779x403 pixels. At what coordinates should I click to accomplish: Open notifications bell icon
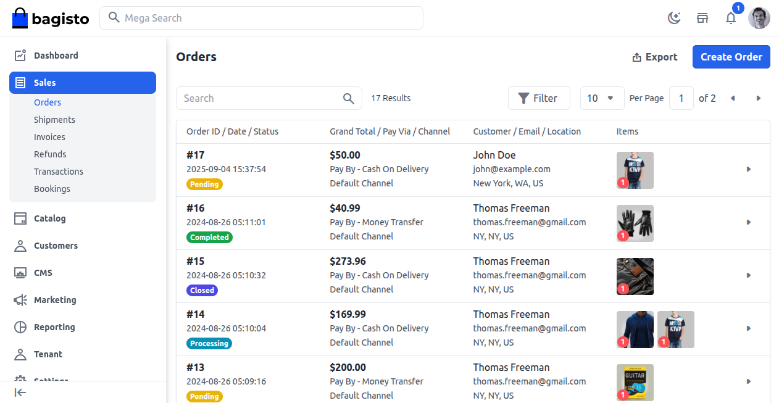click(x=731, y=18)
